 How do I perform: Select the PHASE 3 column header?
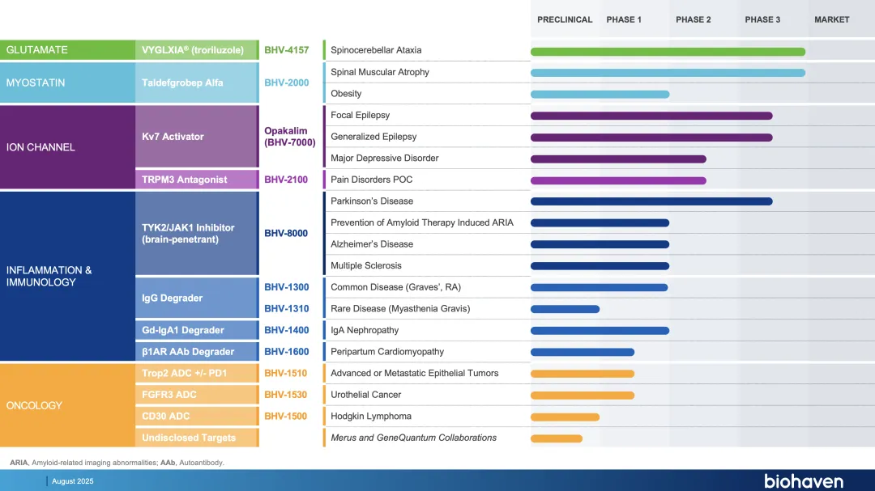pyautogui.click(x=762, y=19)
